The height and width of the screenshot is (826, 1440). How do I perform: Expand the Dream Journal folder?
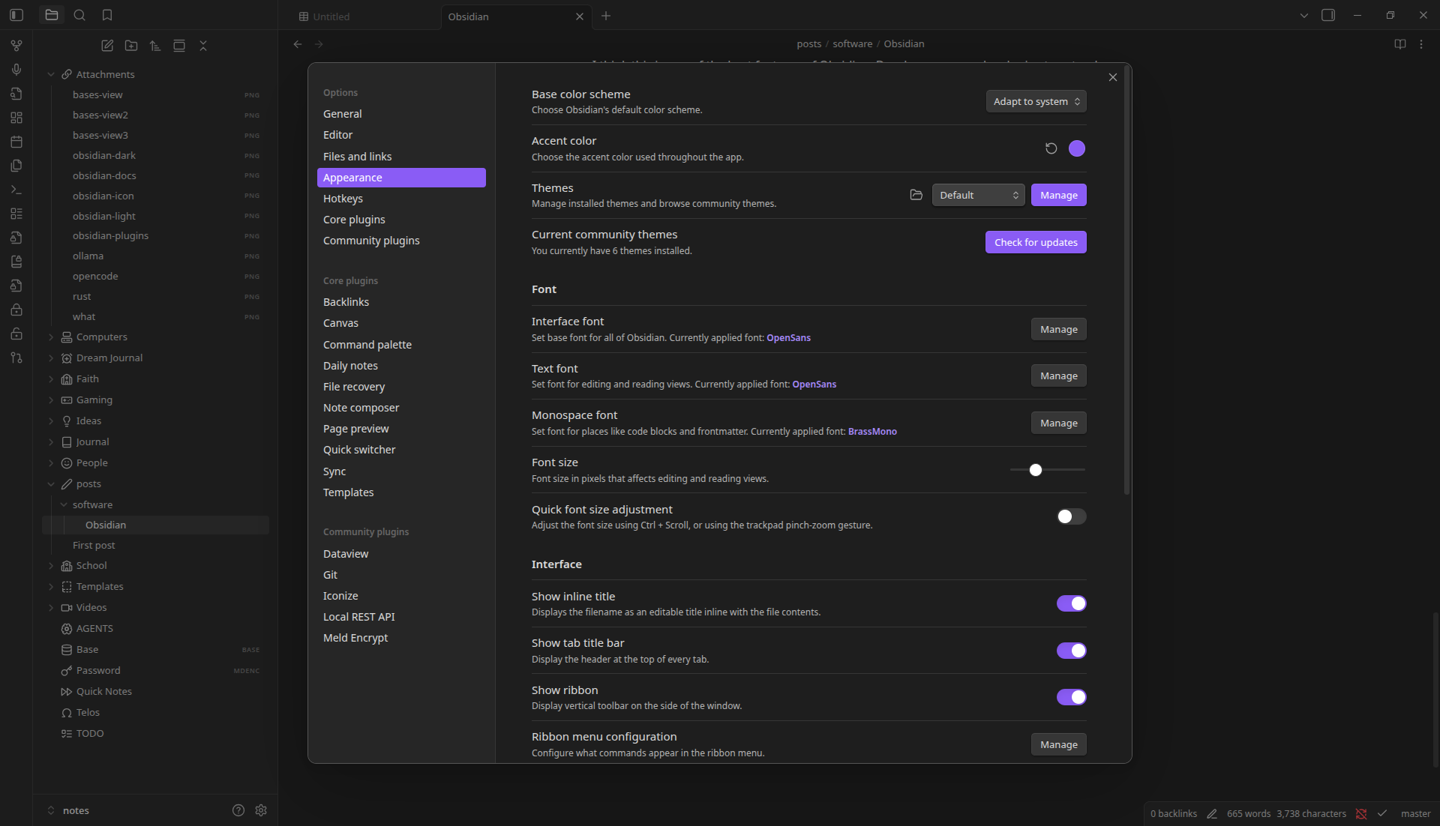[109, 358]
